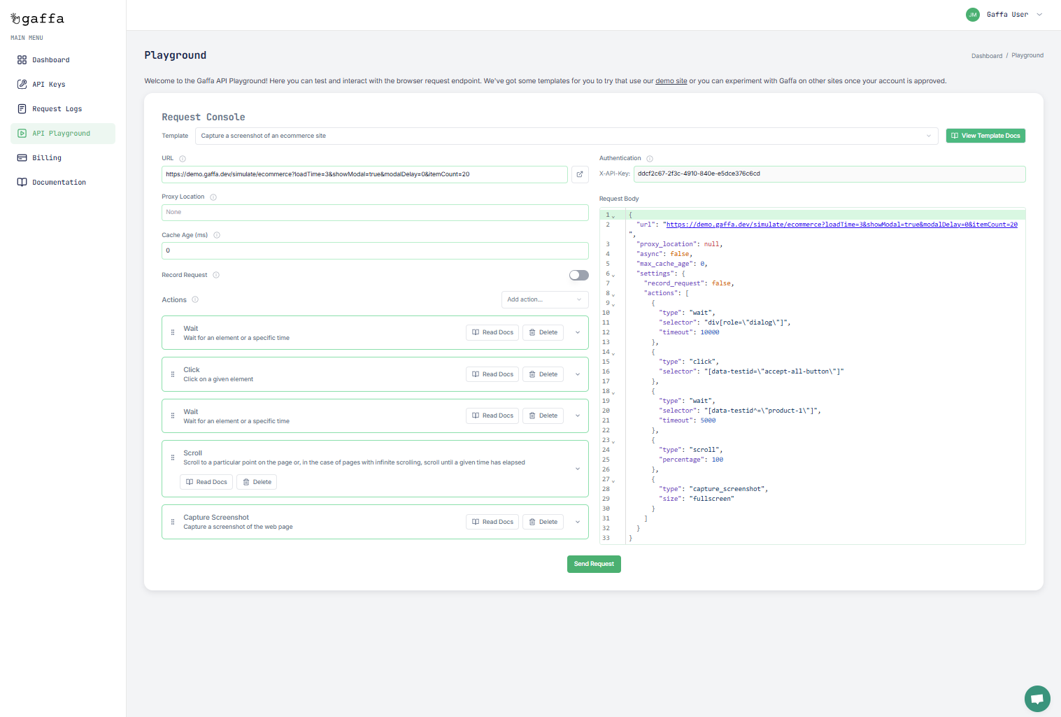The height and width of the screenshot is (717, 1061).
Task: Click the Actions info icon
Action: (x=195, y=300)
